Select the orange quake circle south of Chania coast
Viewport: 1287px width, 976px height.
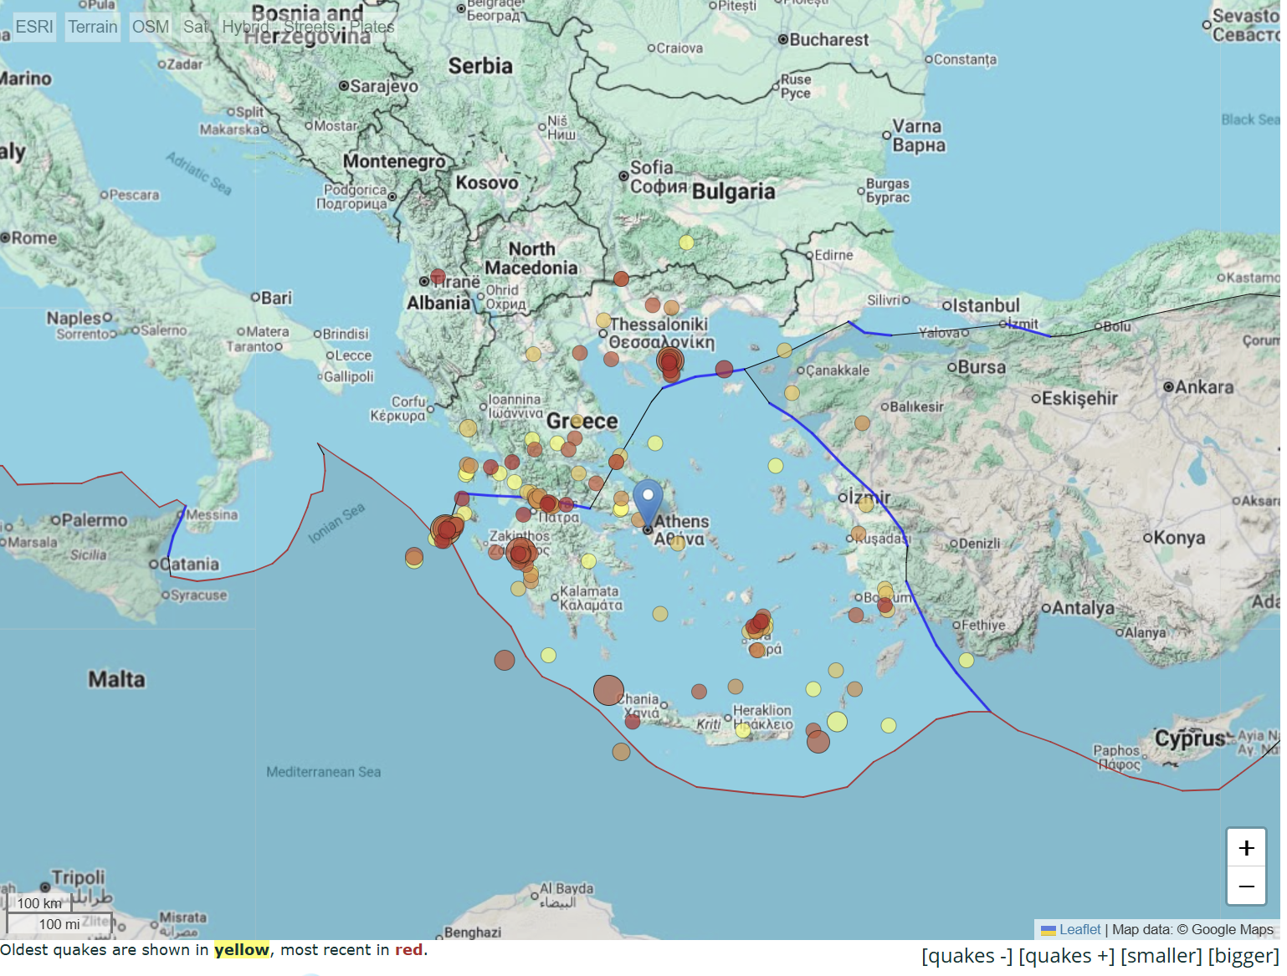tap(621, 751)
